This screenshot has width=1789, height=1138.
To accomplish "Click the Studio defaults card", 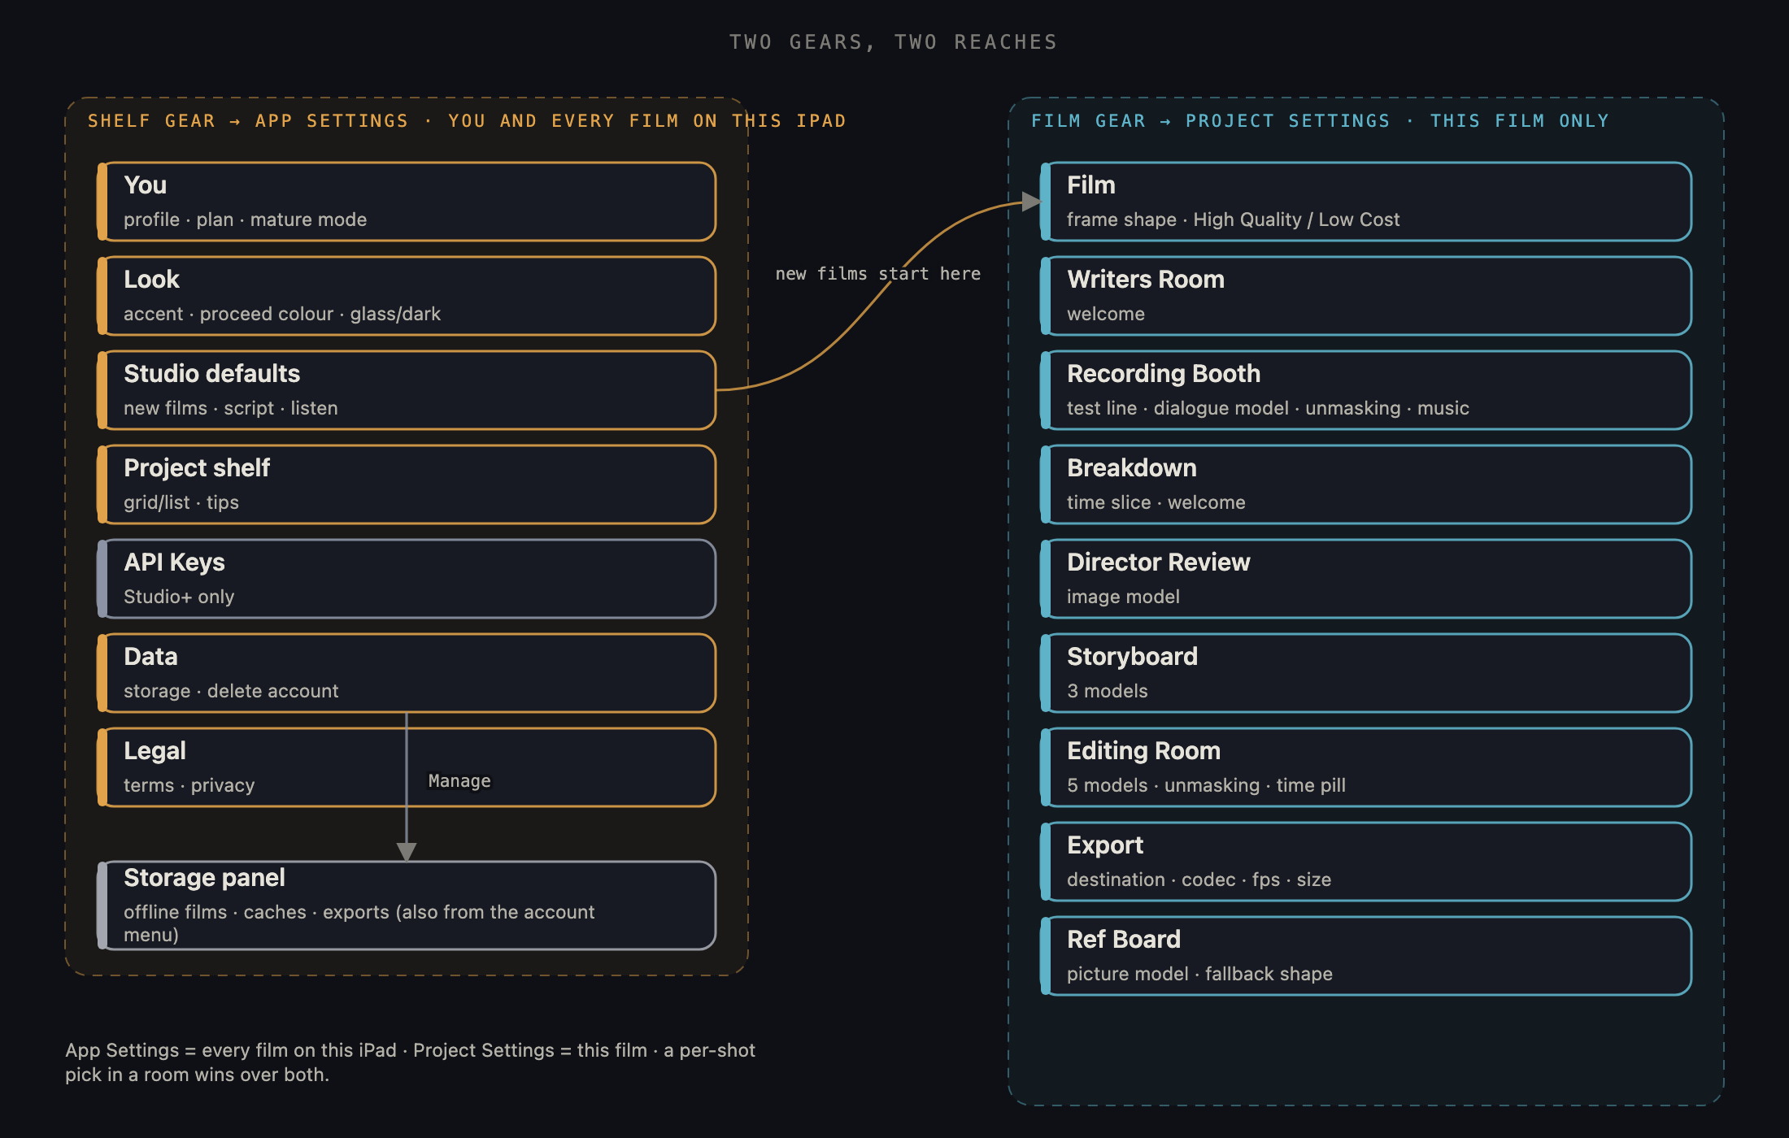I will [407, 390].
